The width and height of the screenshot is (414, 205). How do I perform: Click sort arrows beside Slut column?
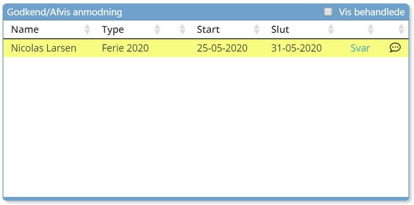click(x=331, y=29)
